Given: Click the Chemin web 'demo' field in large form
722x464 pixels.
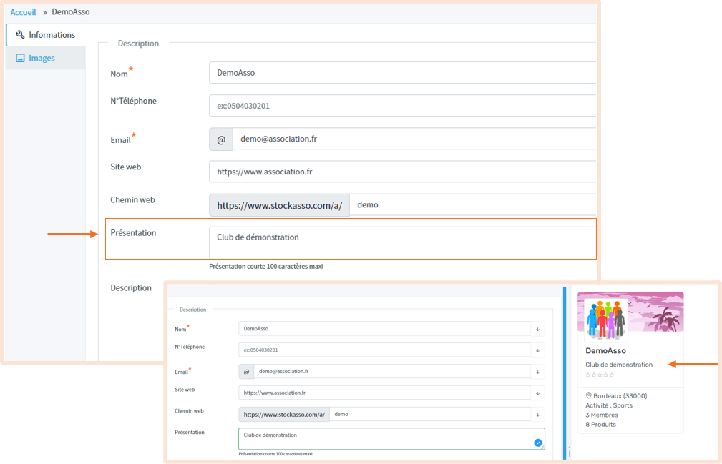Looking at the screenshot, I should (x=472, y=204).
